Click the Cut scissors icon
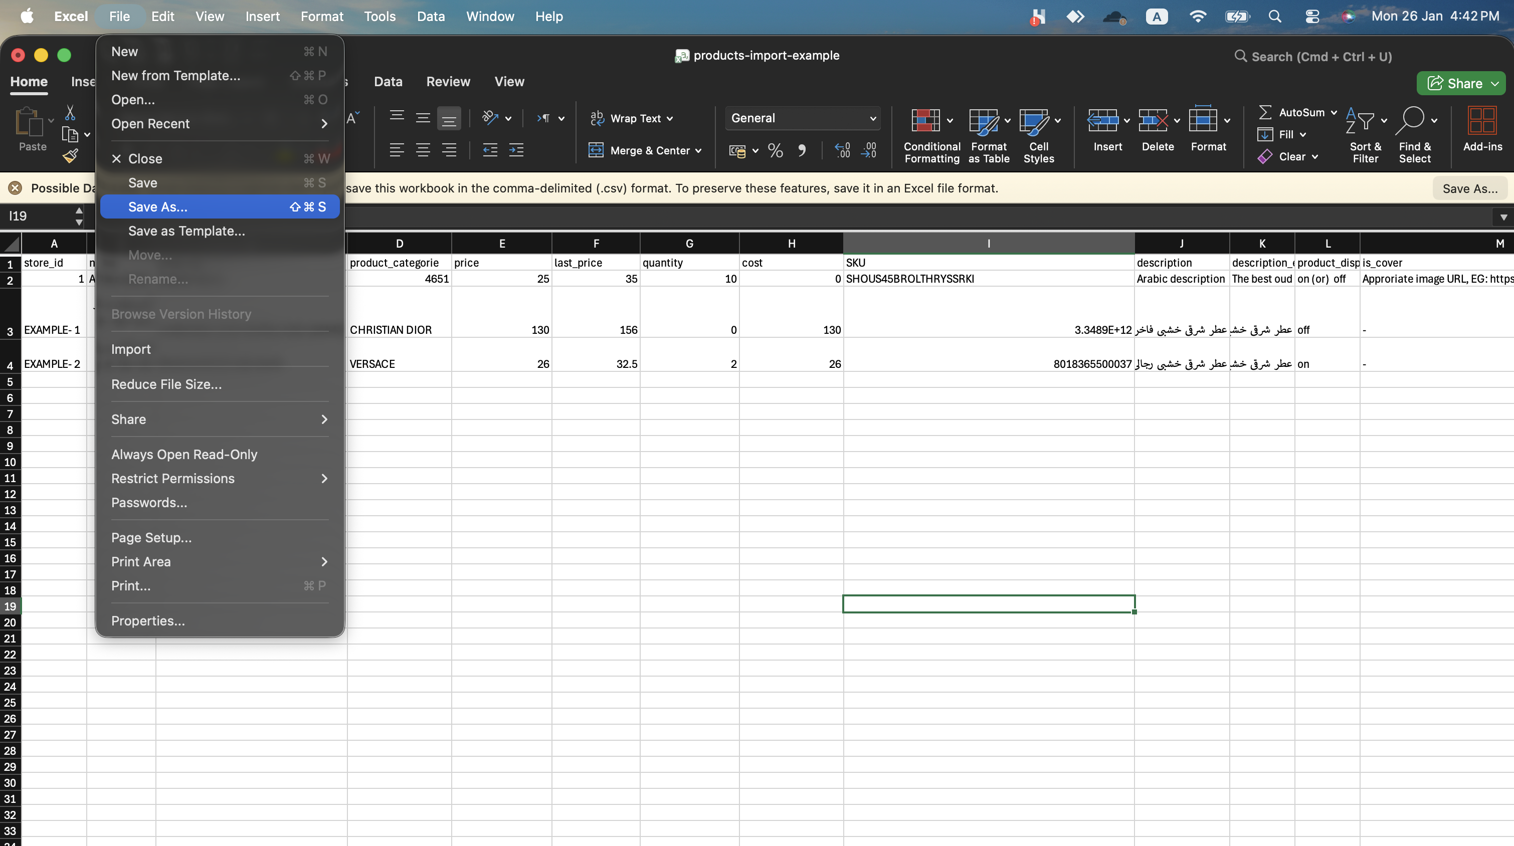This screenshot has height=846, width=1514. [x=70, y=112]
